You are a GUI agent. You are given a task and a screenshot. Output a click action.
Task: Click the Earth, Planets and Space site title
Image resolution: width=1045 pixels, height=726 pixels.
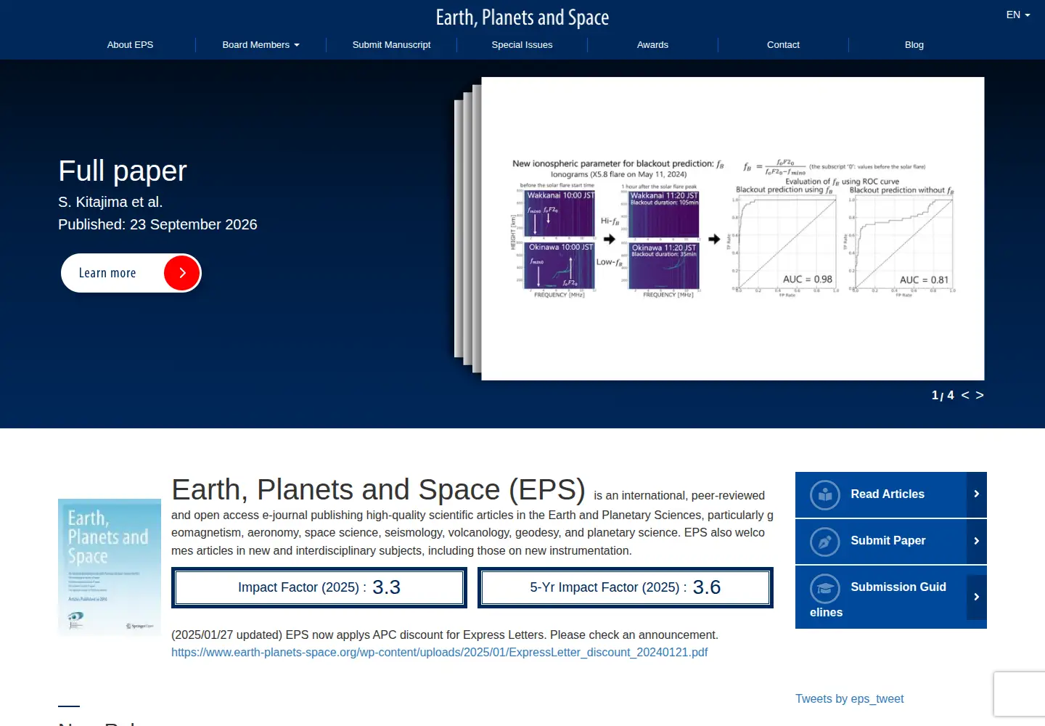click(x=522, y=17)
